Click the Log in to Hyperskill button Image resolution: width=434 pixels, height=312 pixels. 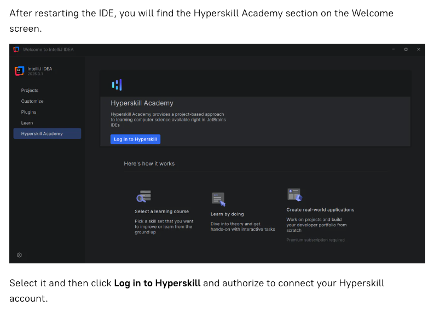135,139
